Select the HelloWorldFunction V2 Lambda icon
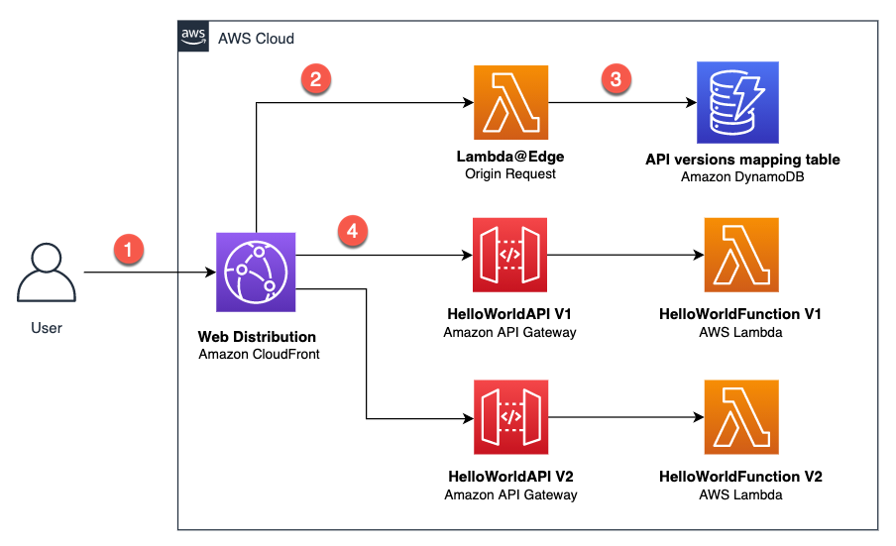The width and height of the screenshot is (896, 546). coord(741,417)
